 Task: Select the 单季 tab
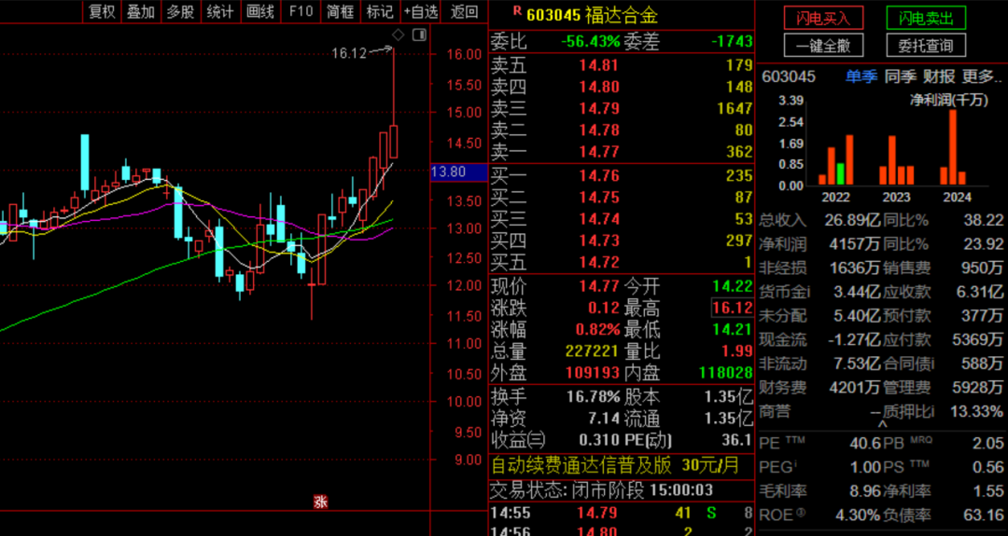tap(861, 77)
